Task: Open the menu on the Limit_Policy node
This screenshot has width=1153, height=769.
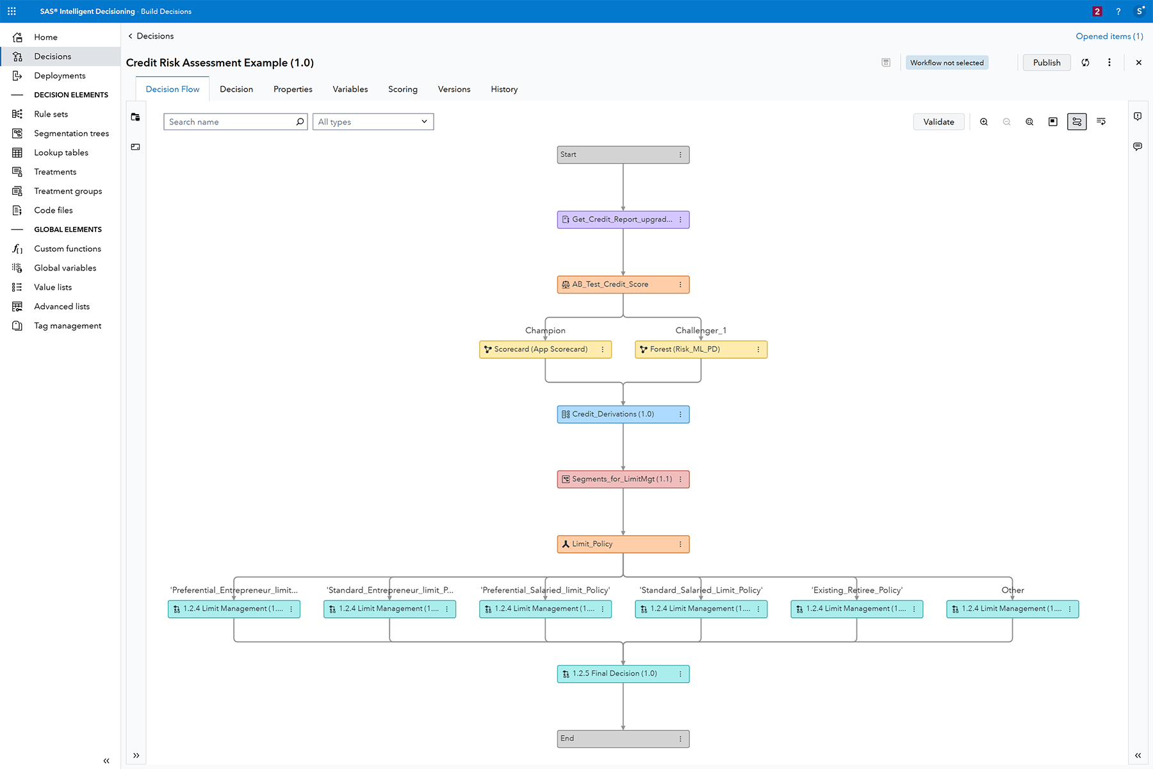Action: pos(681,543)
